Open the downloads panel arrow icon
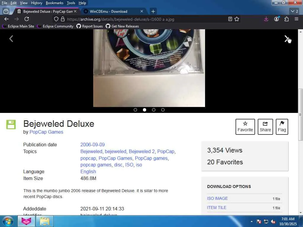Image resolution: width=303 pixels, height=227 pixels. point(266,19)
